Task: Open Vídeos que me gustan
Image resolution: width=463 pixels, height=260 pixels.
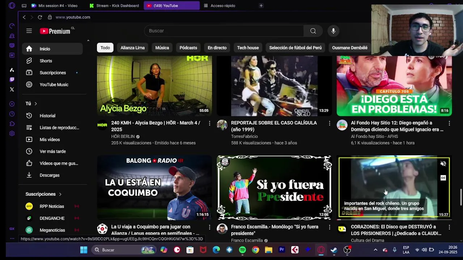Action: coord(52,163)
